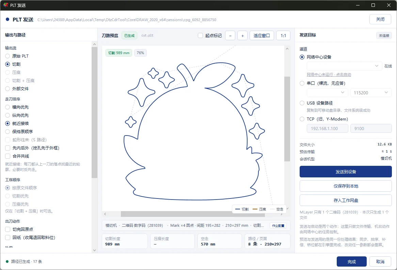
Task: Click 压痕长度 stat card
Action: (x=172, y=241)
